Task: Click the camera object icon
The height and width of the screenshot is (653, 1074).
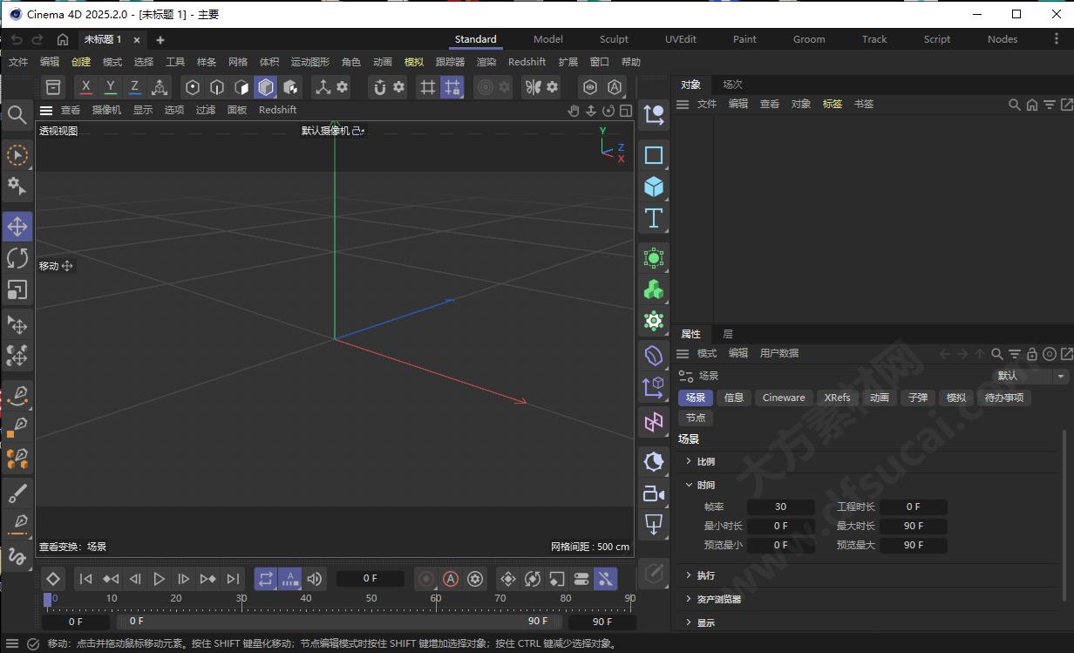Action: (653, 493)
